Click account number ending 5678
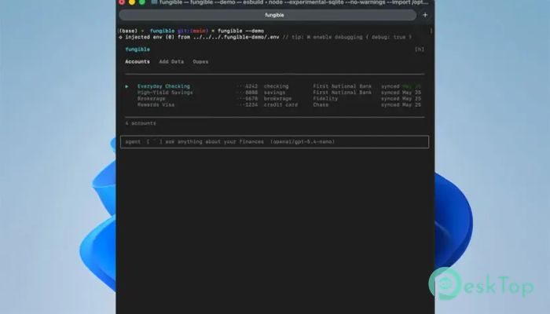Screen dimensions: 550x314 (x=247, y=99)
